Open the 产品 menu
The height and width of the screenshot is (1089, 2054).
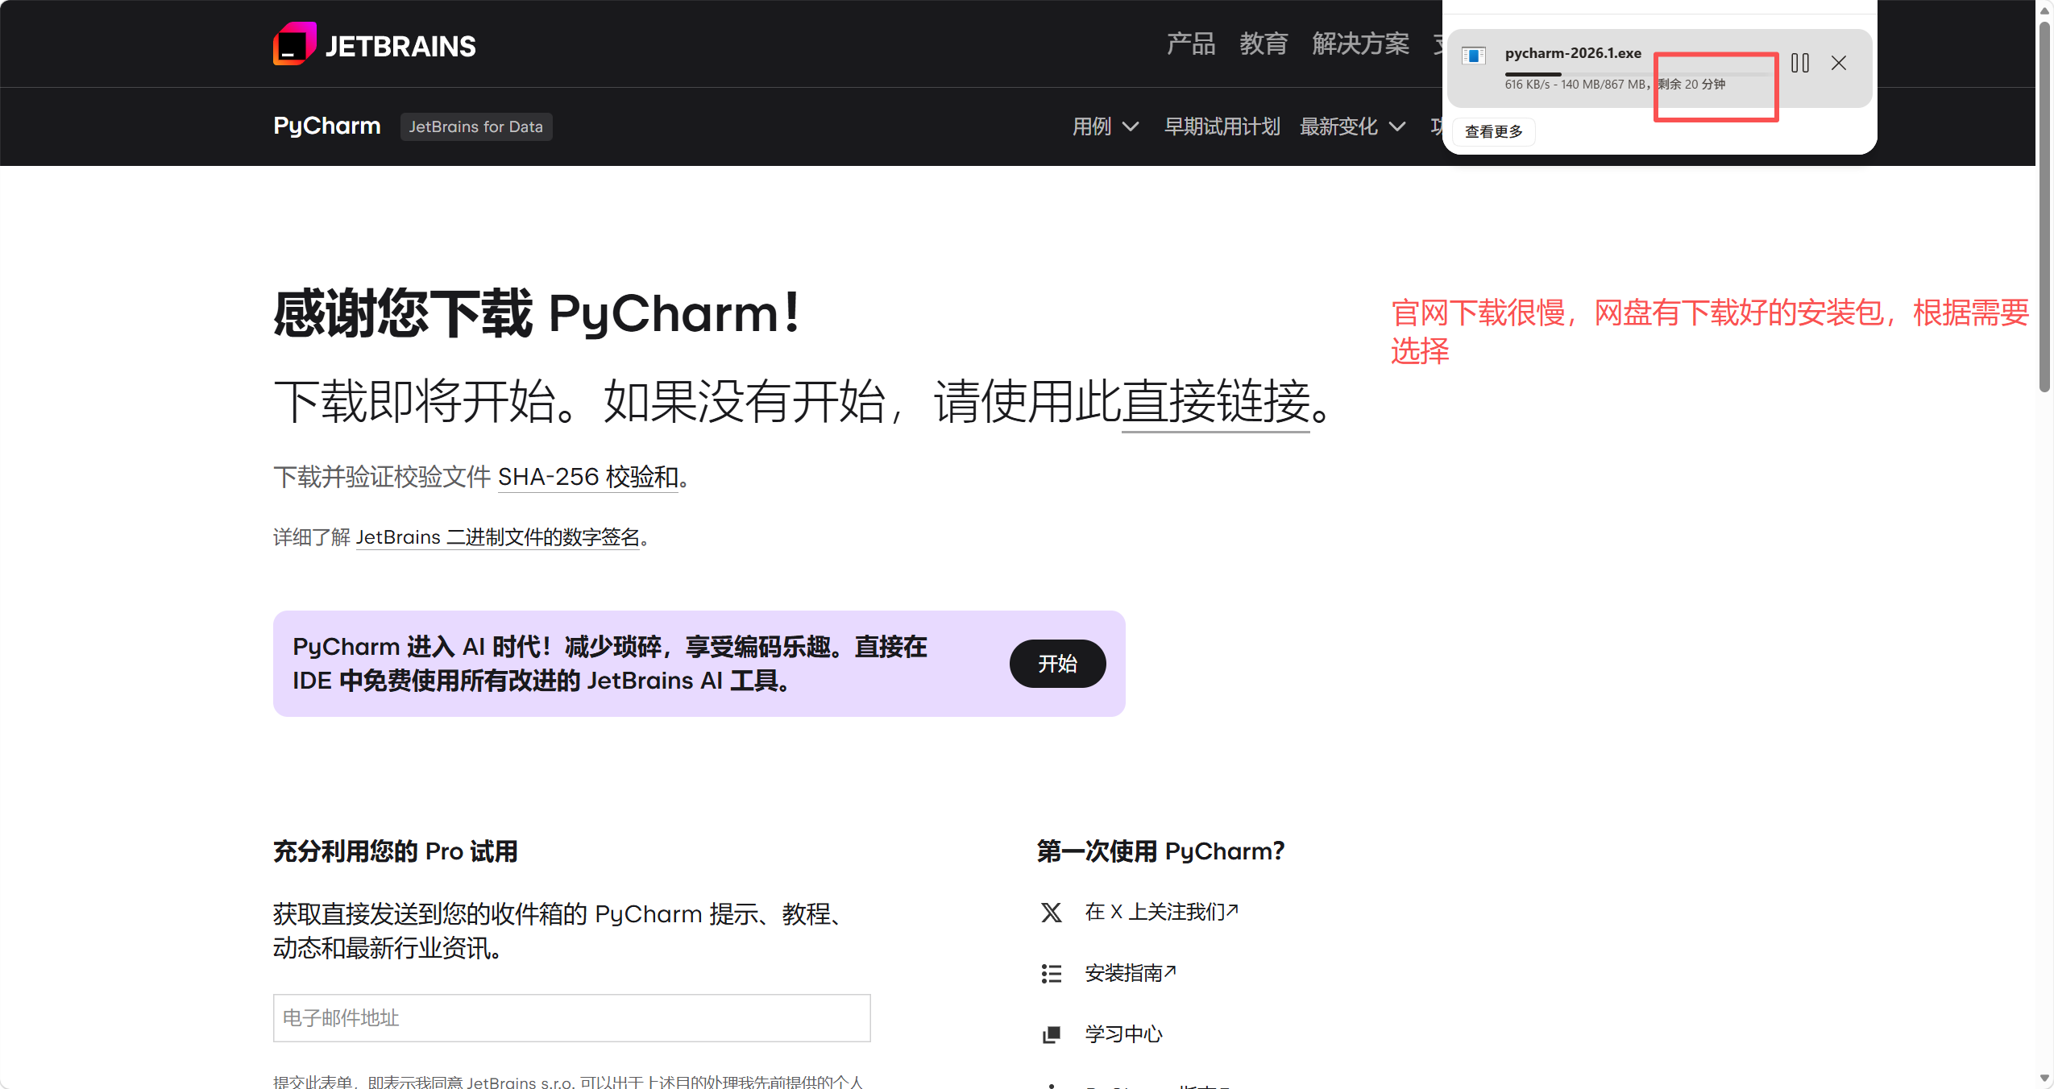tap(1190, 43)
